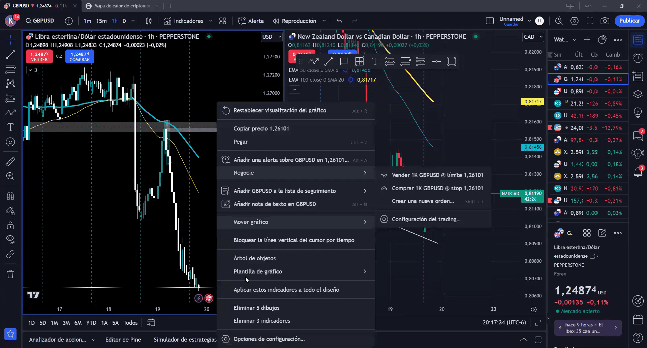
Task: Open the symbol search GBPUSD
Action: point(40,21)
